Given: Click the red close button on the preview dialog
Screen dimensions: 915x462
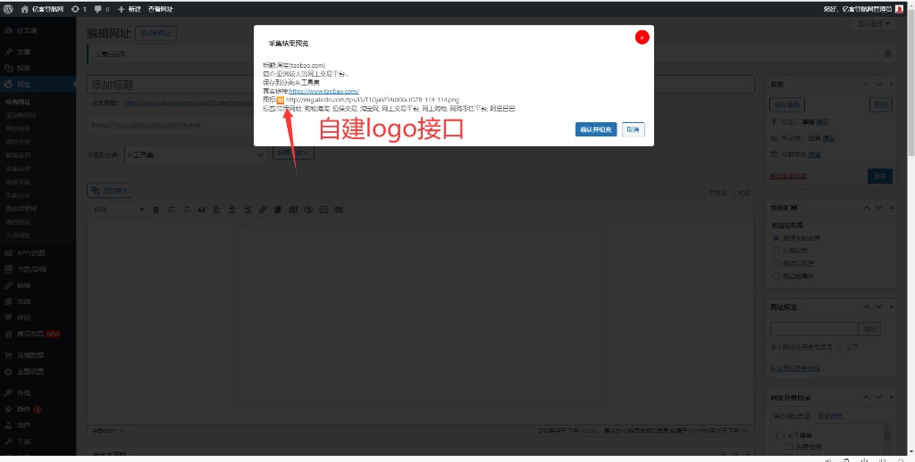Looking at the screenshot, I should [642, 37].
